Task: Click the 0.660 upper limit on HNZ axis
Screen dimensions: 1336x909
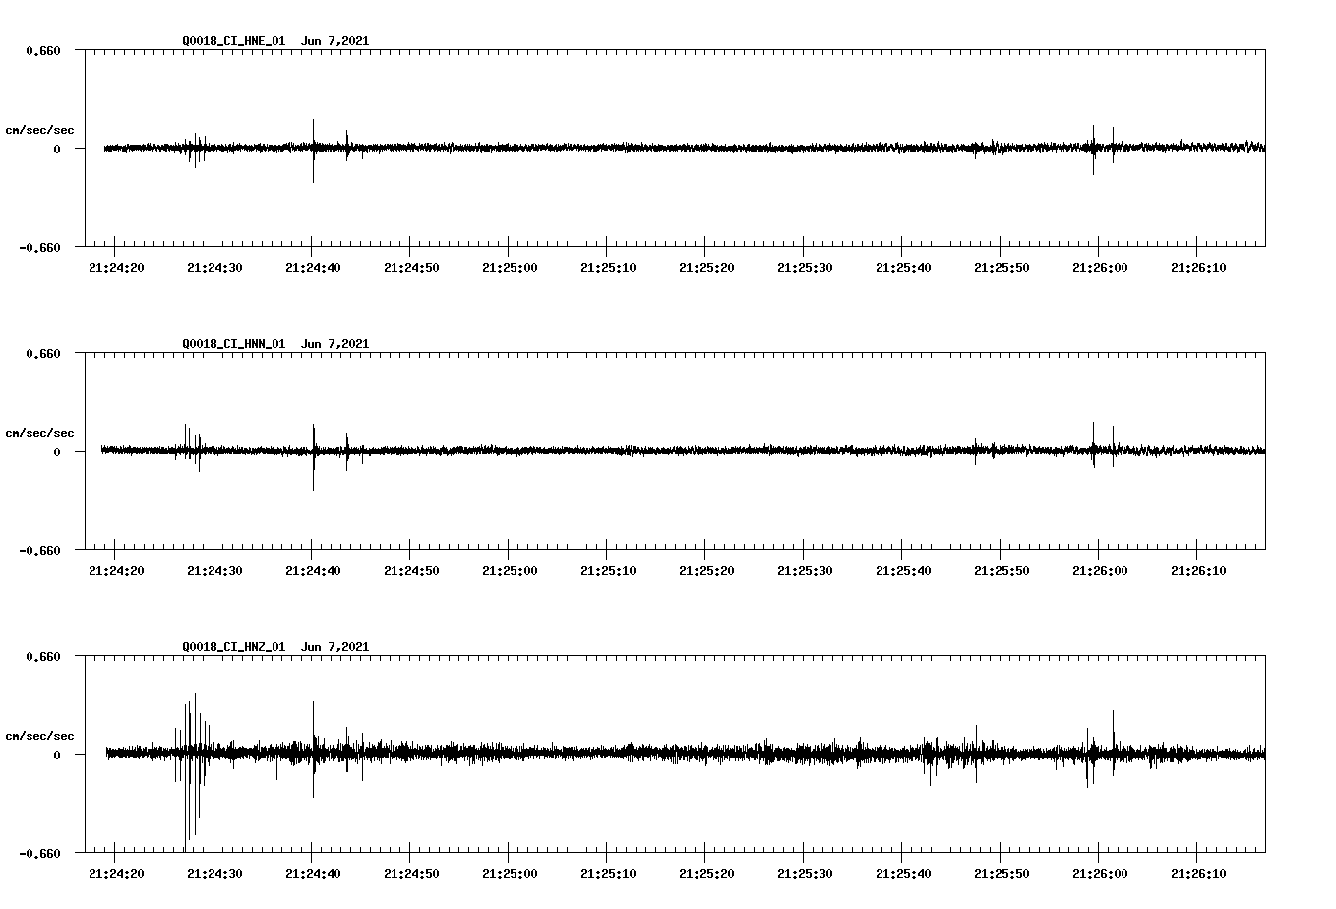Action: point(43,656)
